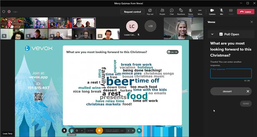Toggle the recording indicator in the title bar
Viewport: 257px width, 137px height.
point(9,12)
